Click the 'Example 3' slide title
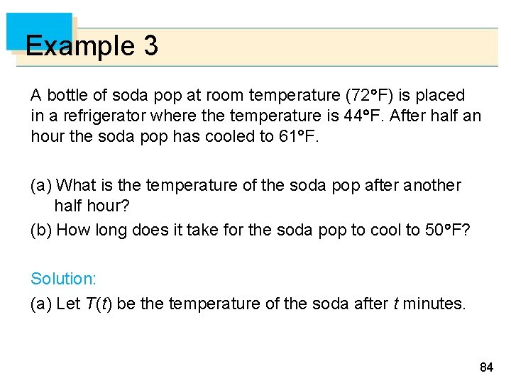Screen dimensions: 511x383 pyautogui.click(x=92, y=47)
